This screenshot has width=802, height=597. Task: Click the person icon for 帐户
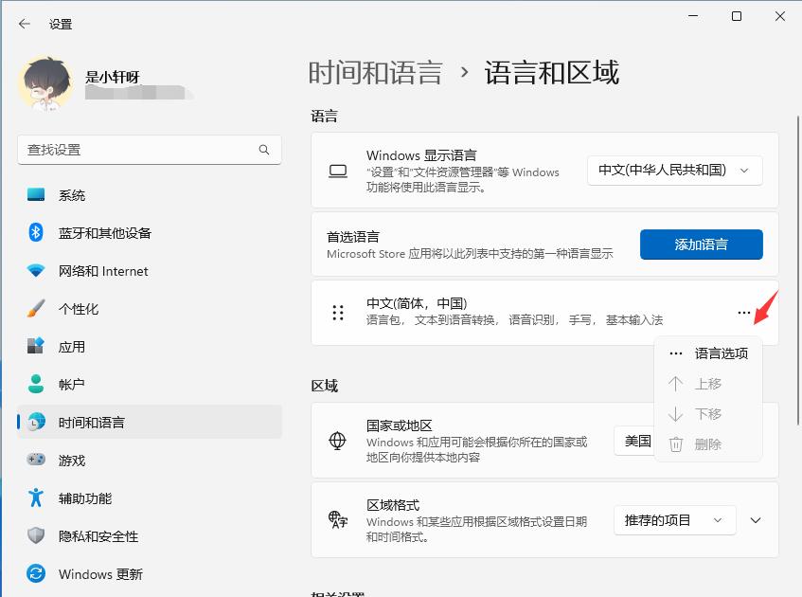pos(36,385)
